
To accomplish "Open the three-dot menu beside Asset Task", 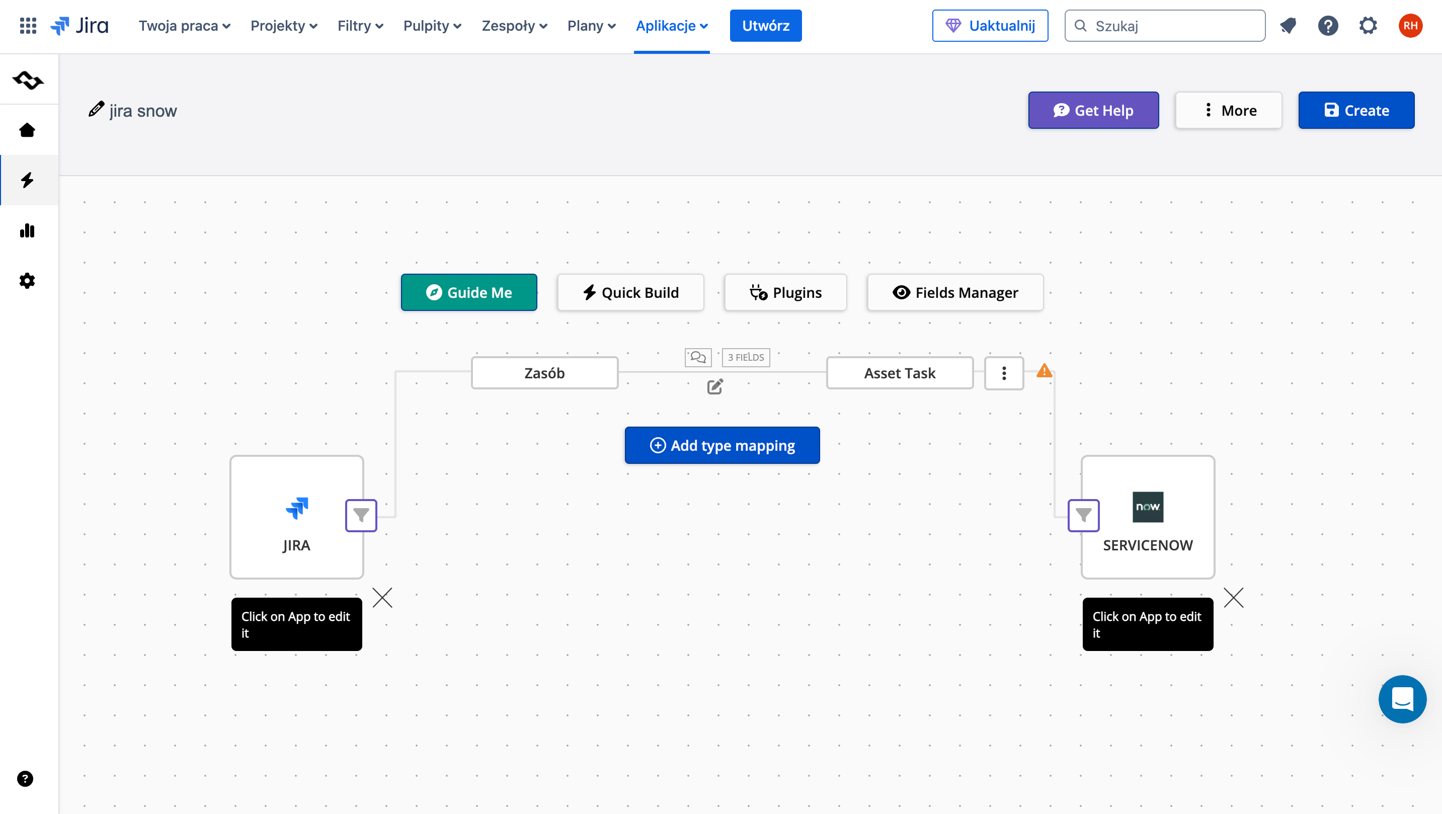I will point(1004,373).
